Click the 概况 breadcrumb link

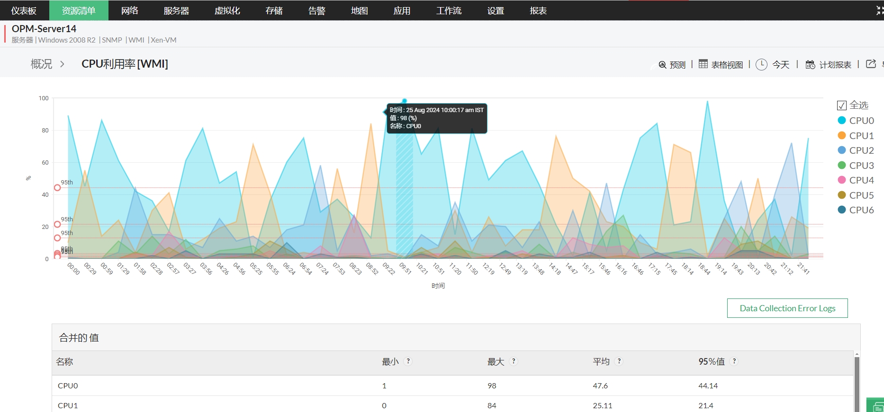pos(41,64)
